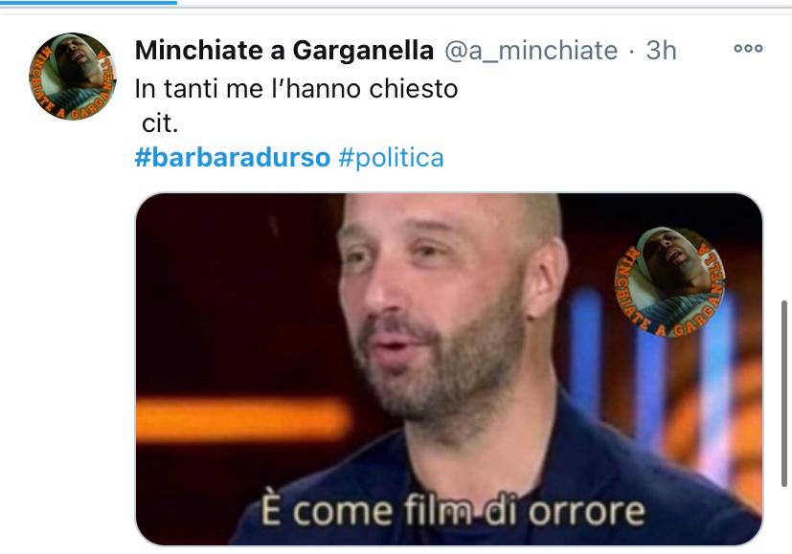792x554 pixels.
Task: Click the vertical scrollbar thumb on the right
Action: pyautogui.click(x=784, y=393)
